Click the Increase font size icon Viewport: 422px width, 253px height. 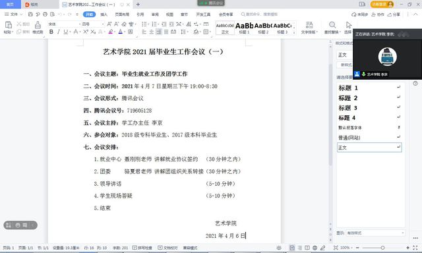109,24
